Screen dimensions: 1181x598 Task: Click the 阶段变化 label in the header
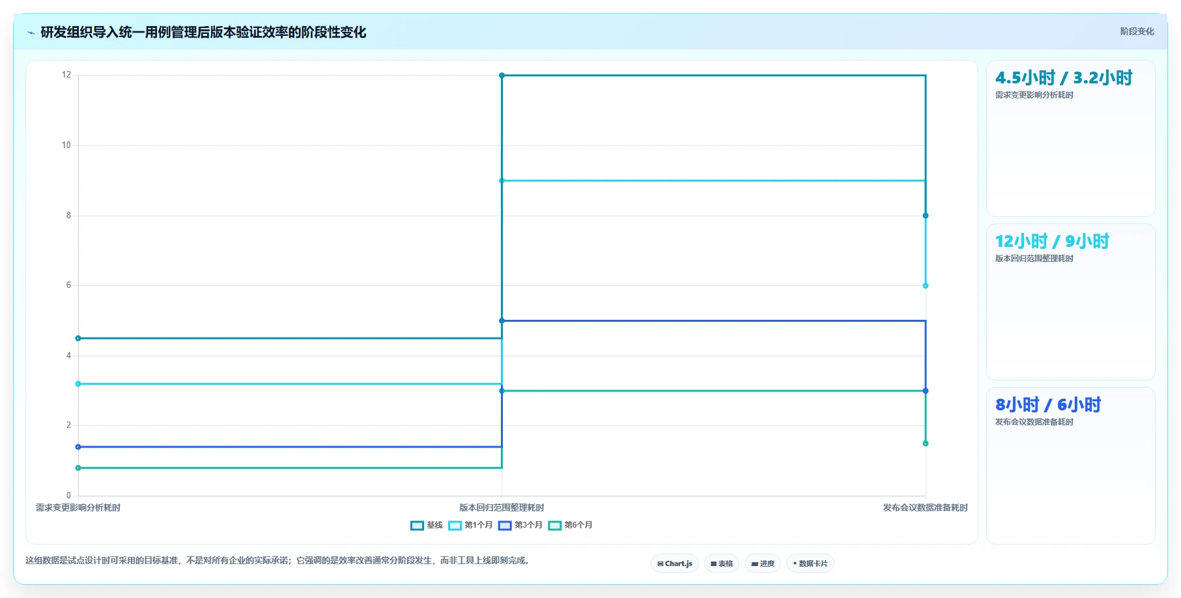(1137, 31)
